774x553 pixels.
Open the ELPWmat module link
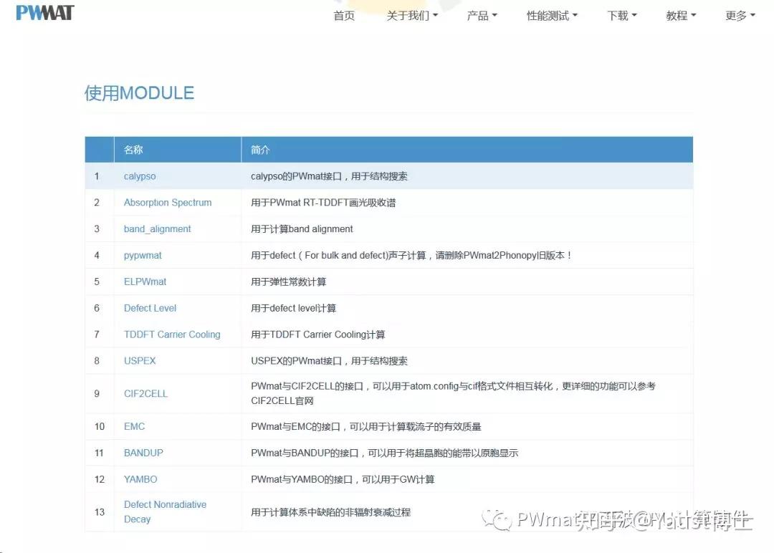click(x=145, y=282)
